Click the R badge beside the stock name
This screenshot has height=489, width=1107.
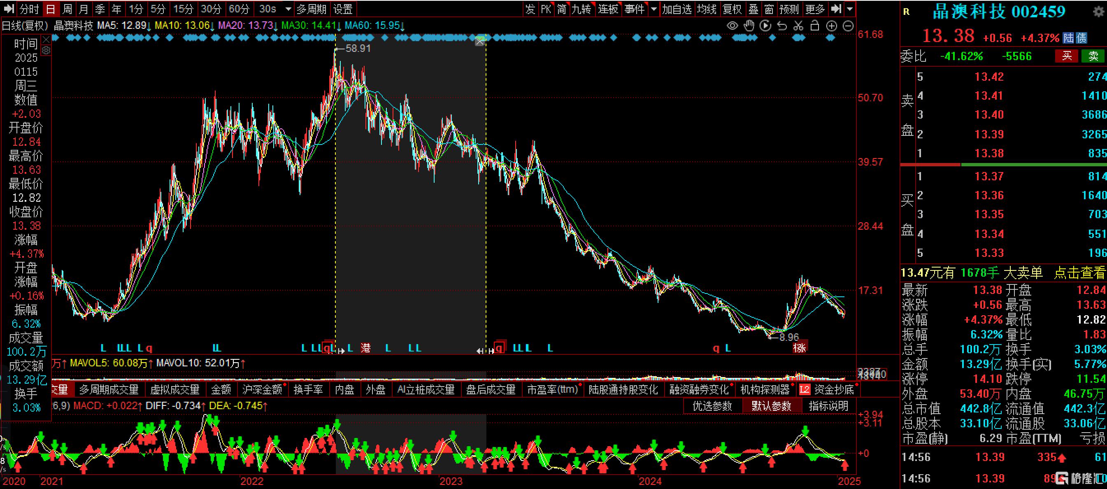[x=906, y=12]
